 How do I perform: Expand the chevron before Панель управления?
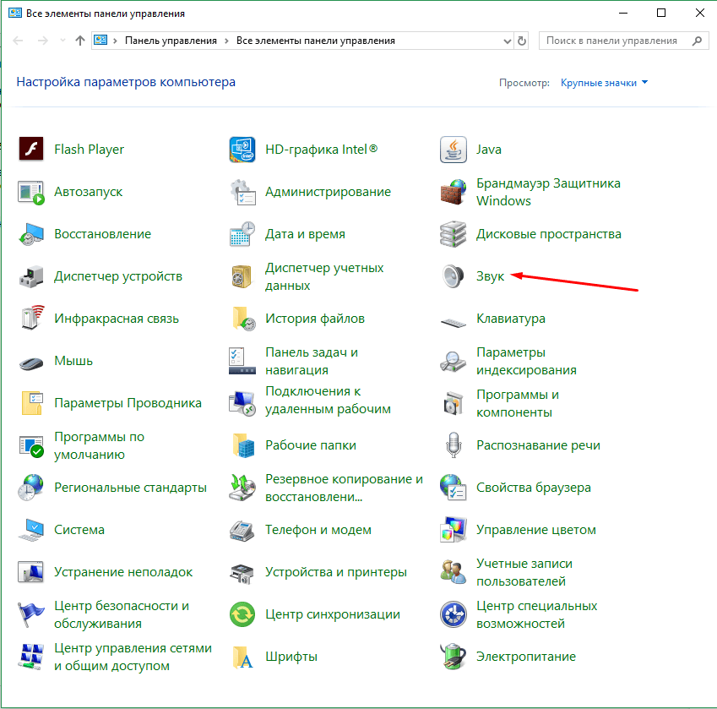pos(115,41)
